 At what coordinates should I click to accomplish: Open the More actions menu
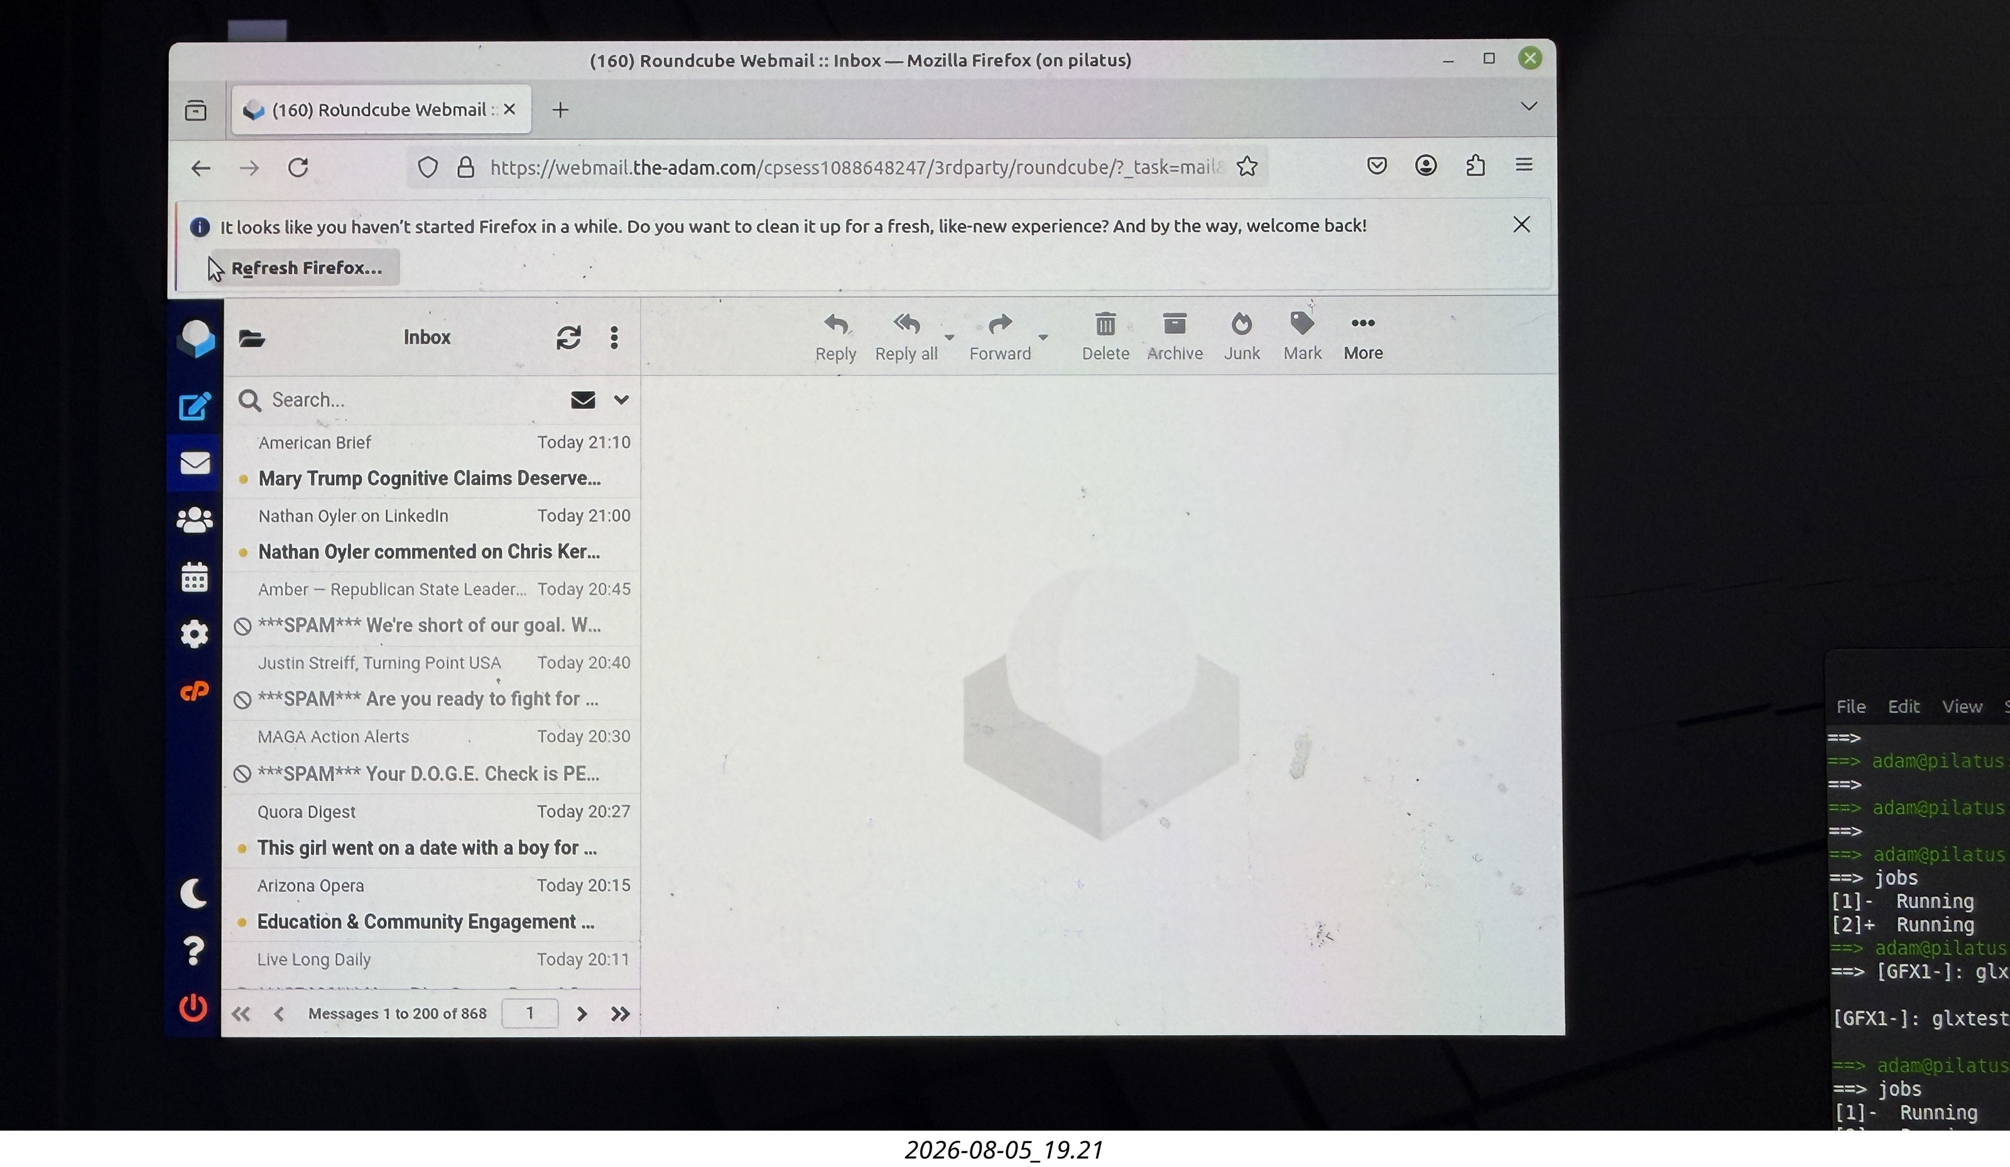pyautogui.click(x=1363, y=336)
